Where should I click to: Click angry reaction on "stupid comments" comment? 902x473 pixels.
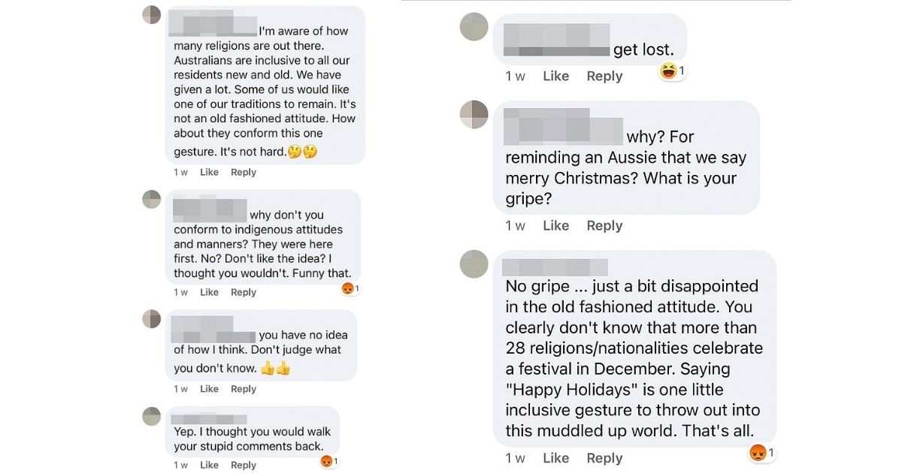click(326, 461)
